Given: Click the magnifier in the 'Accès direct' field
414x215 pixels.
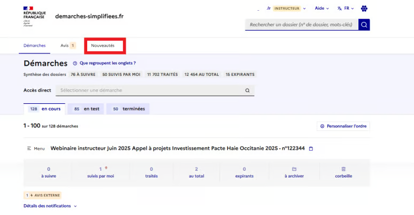Looking at the screenshot, I should (x=247, y=90).
